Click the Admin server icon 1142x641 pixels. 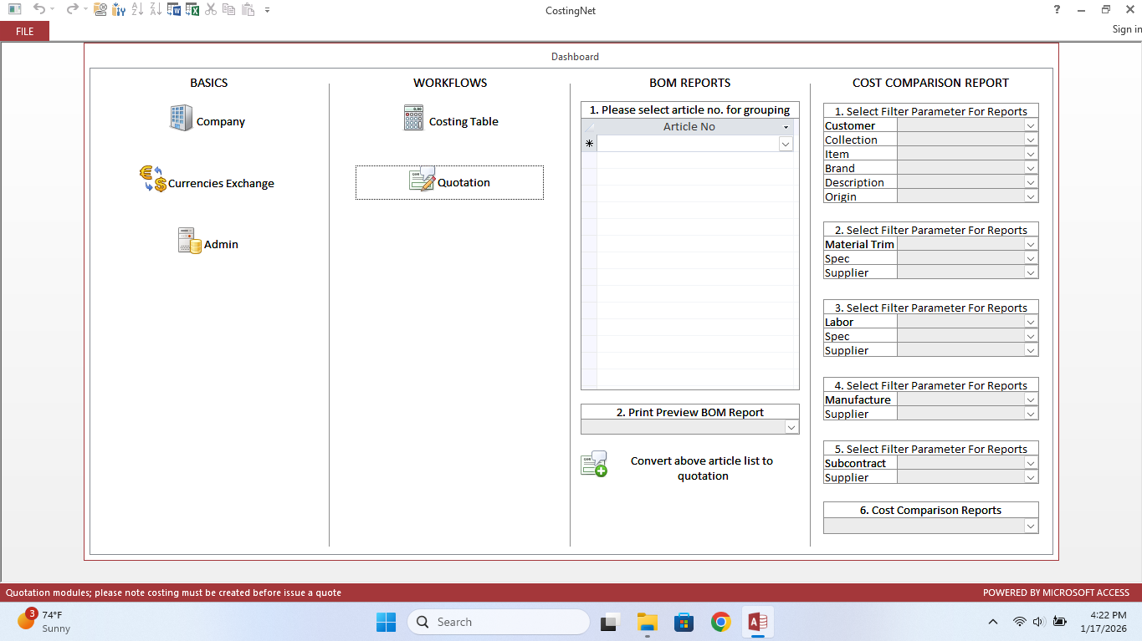(x=189, y=241)
